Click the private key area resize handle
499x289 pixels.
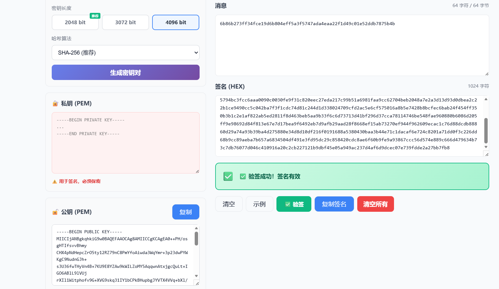[197, 171]
